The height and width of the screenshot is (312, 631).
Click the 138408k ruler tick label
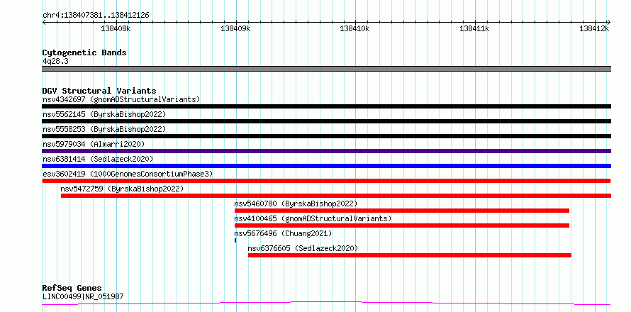(116, 28)
